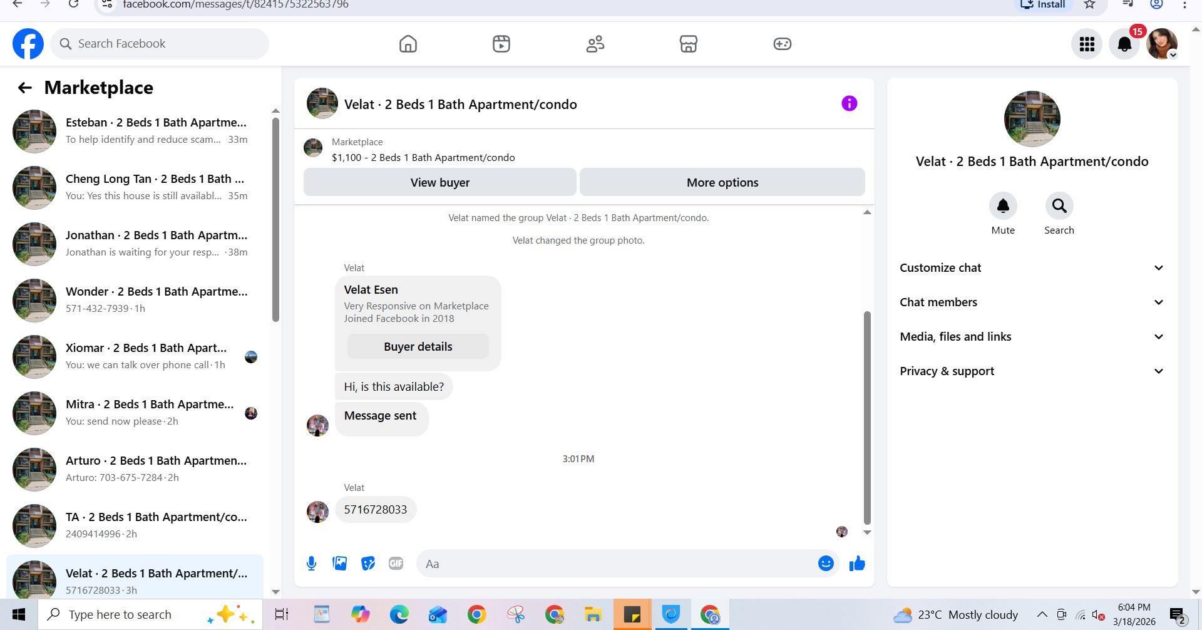Open Esteban conversation in the list
This screenshot has width=1202, height=630.
point(135,132)
